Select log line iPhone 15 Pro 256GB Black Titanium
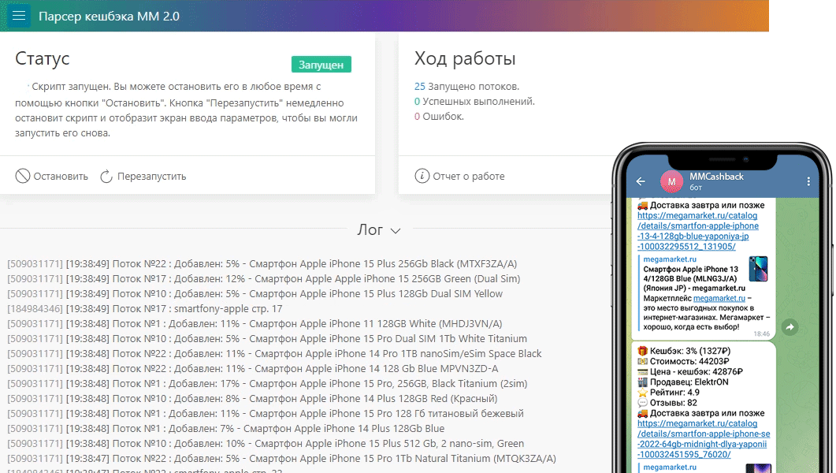The width and height of the screenshot is (836, 473). click(267, 383)
